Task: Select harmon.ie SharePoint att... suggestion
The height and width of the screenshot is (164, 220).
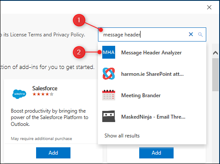Action: (x=152, y=74)
